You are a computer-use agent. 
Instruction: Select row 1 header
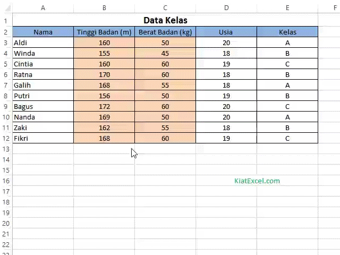click(6, 21)
